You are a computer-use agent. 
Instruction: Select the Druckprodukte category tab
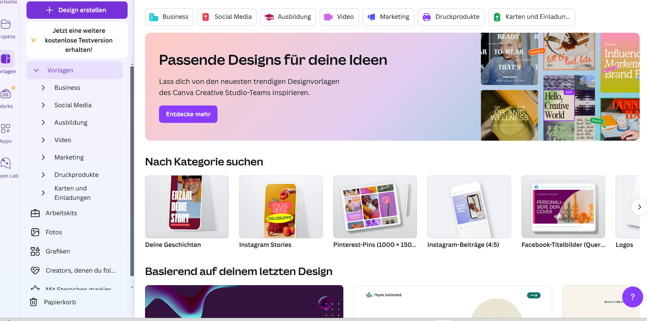click(451, 17)
